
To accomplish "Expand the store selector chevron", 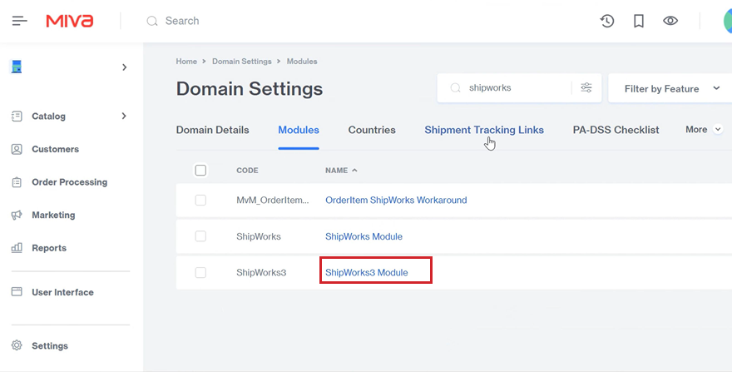I will 124,67.
